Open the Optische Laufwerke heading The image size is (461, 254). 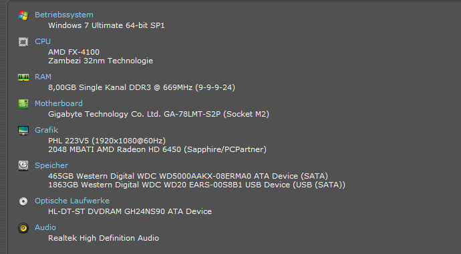72,201
